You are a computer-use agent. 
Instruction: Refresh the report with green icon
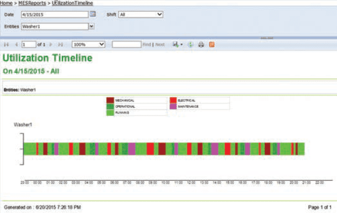pos(190,44)
